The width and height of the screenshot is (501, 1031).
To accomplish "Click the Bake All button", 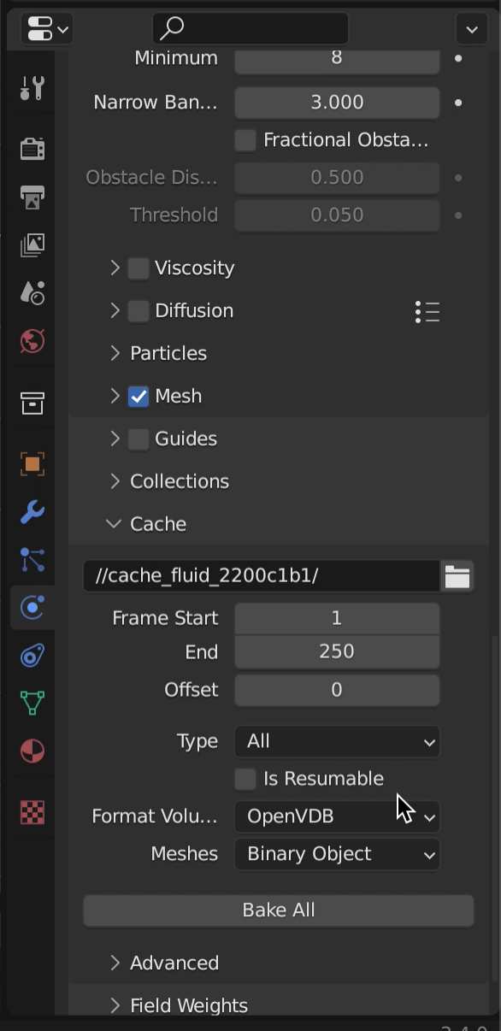I will pyautogui.click(x=279, y=910).
